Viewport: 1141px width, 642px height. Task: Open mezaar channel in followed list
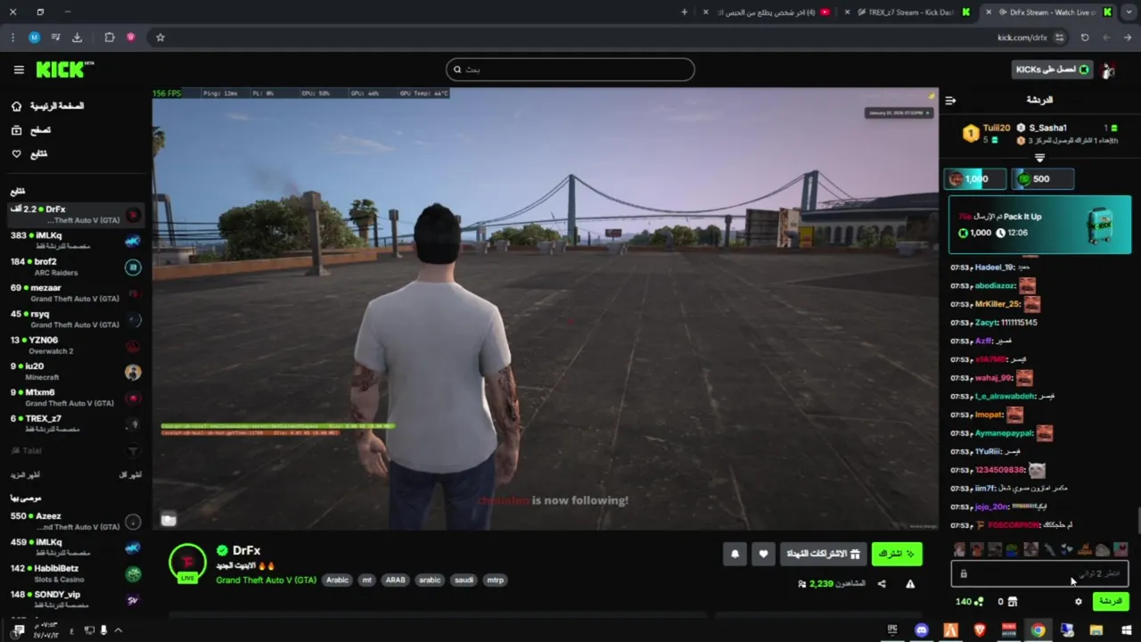pyautogui.click(x=75, y=292)
